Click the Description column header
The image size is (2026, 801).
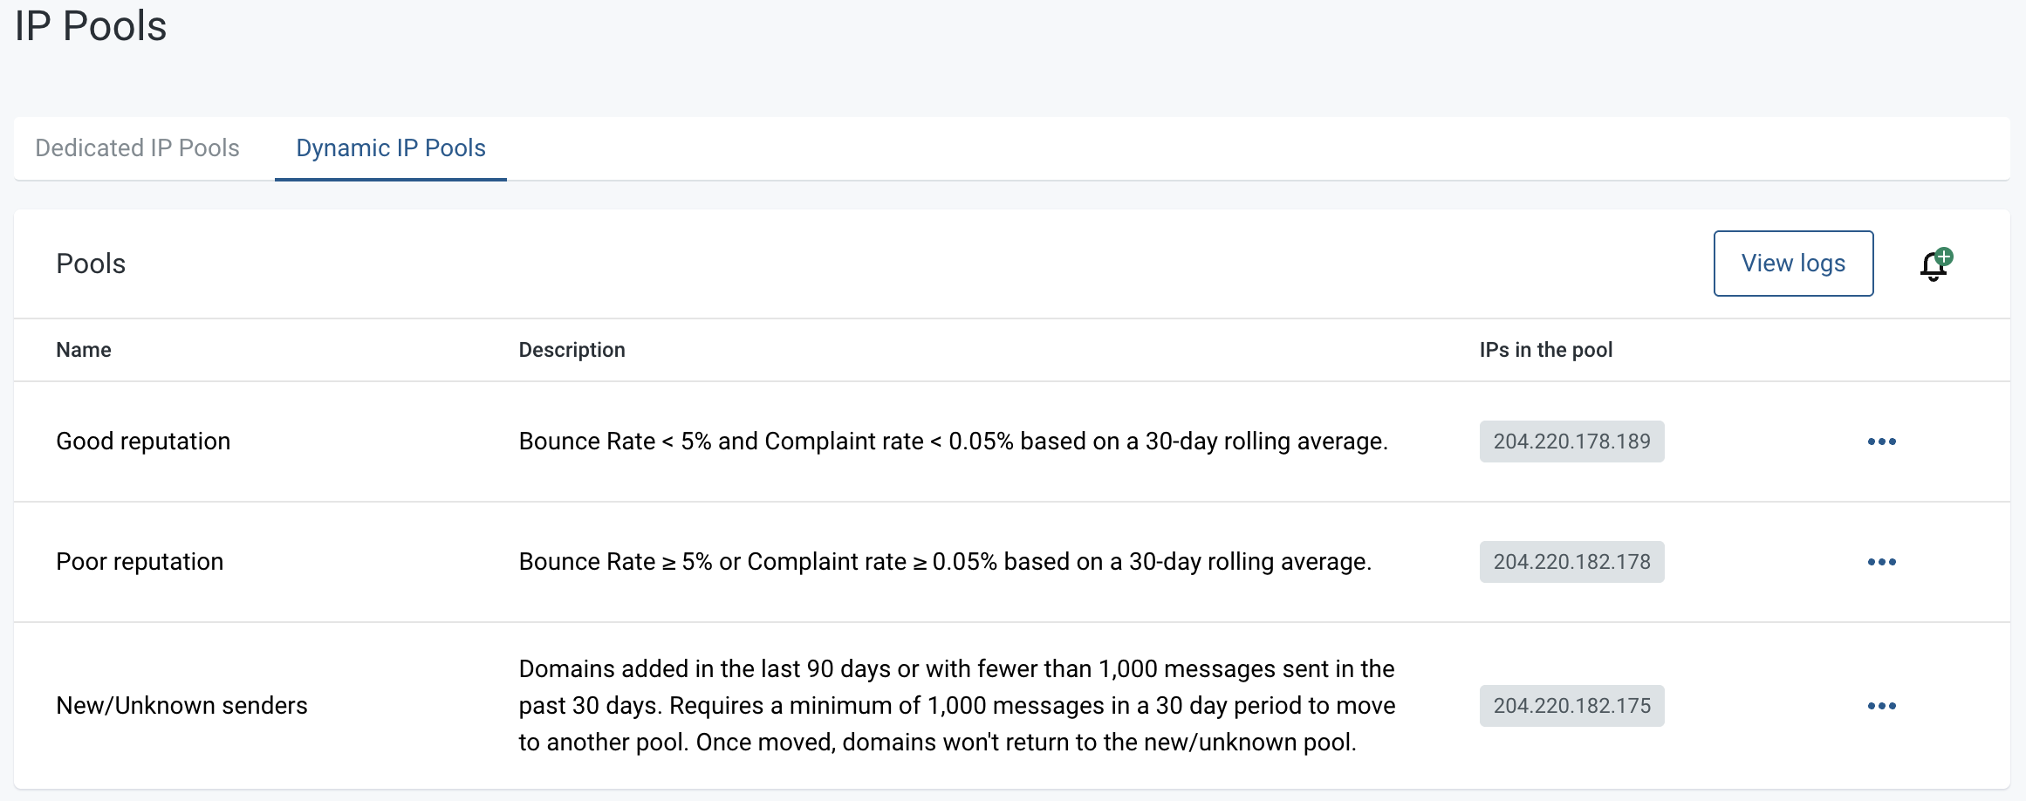[x=572, y=350]
